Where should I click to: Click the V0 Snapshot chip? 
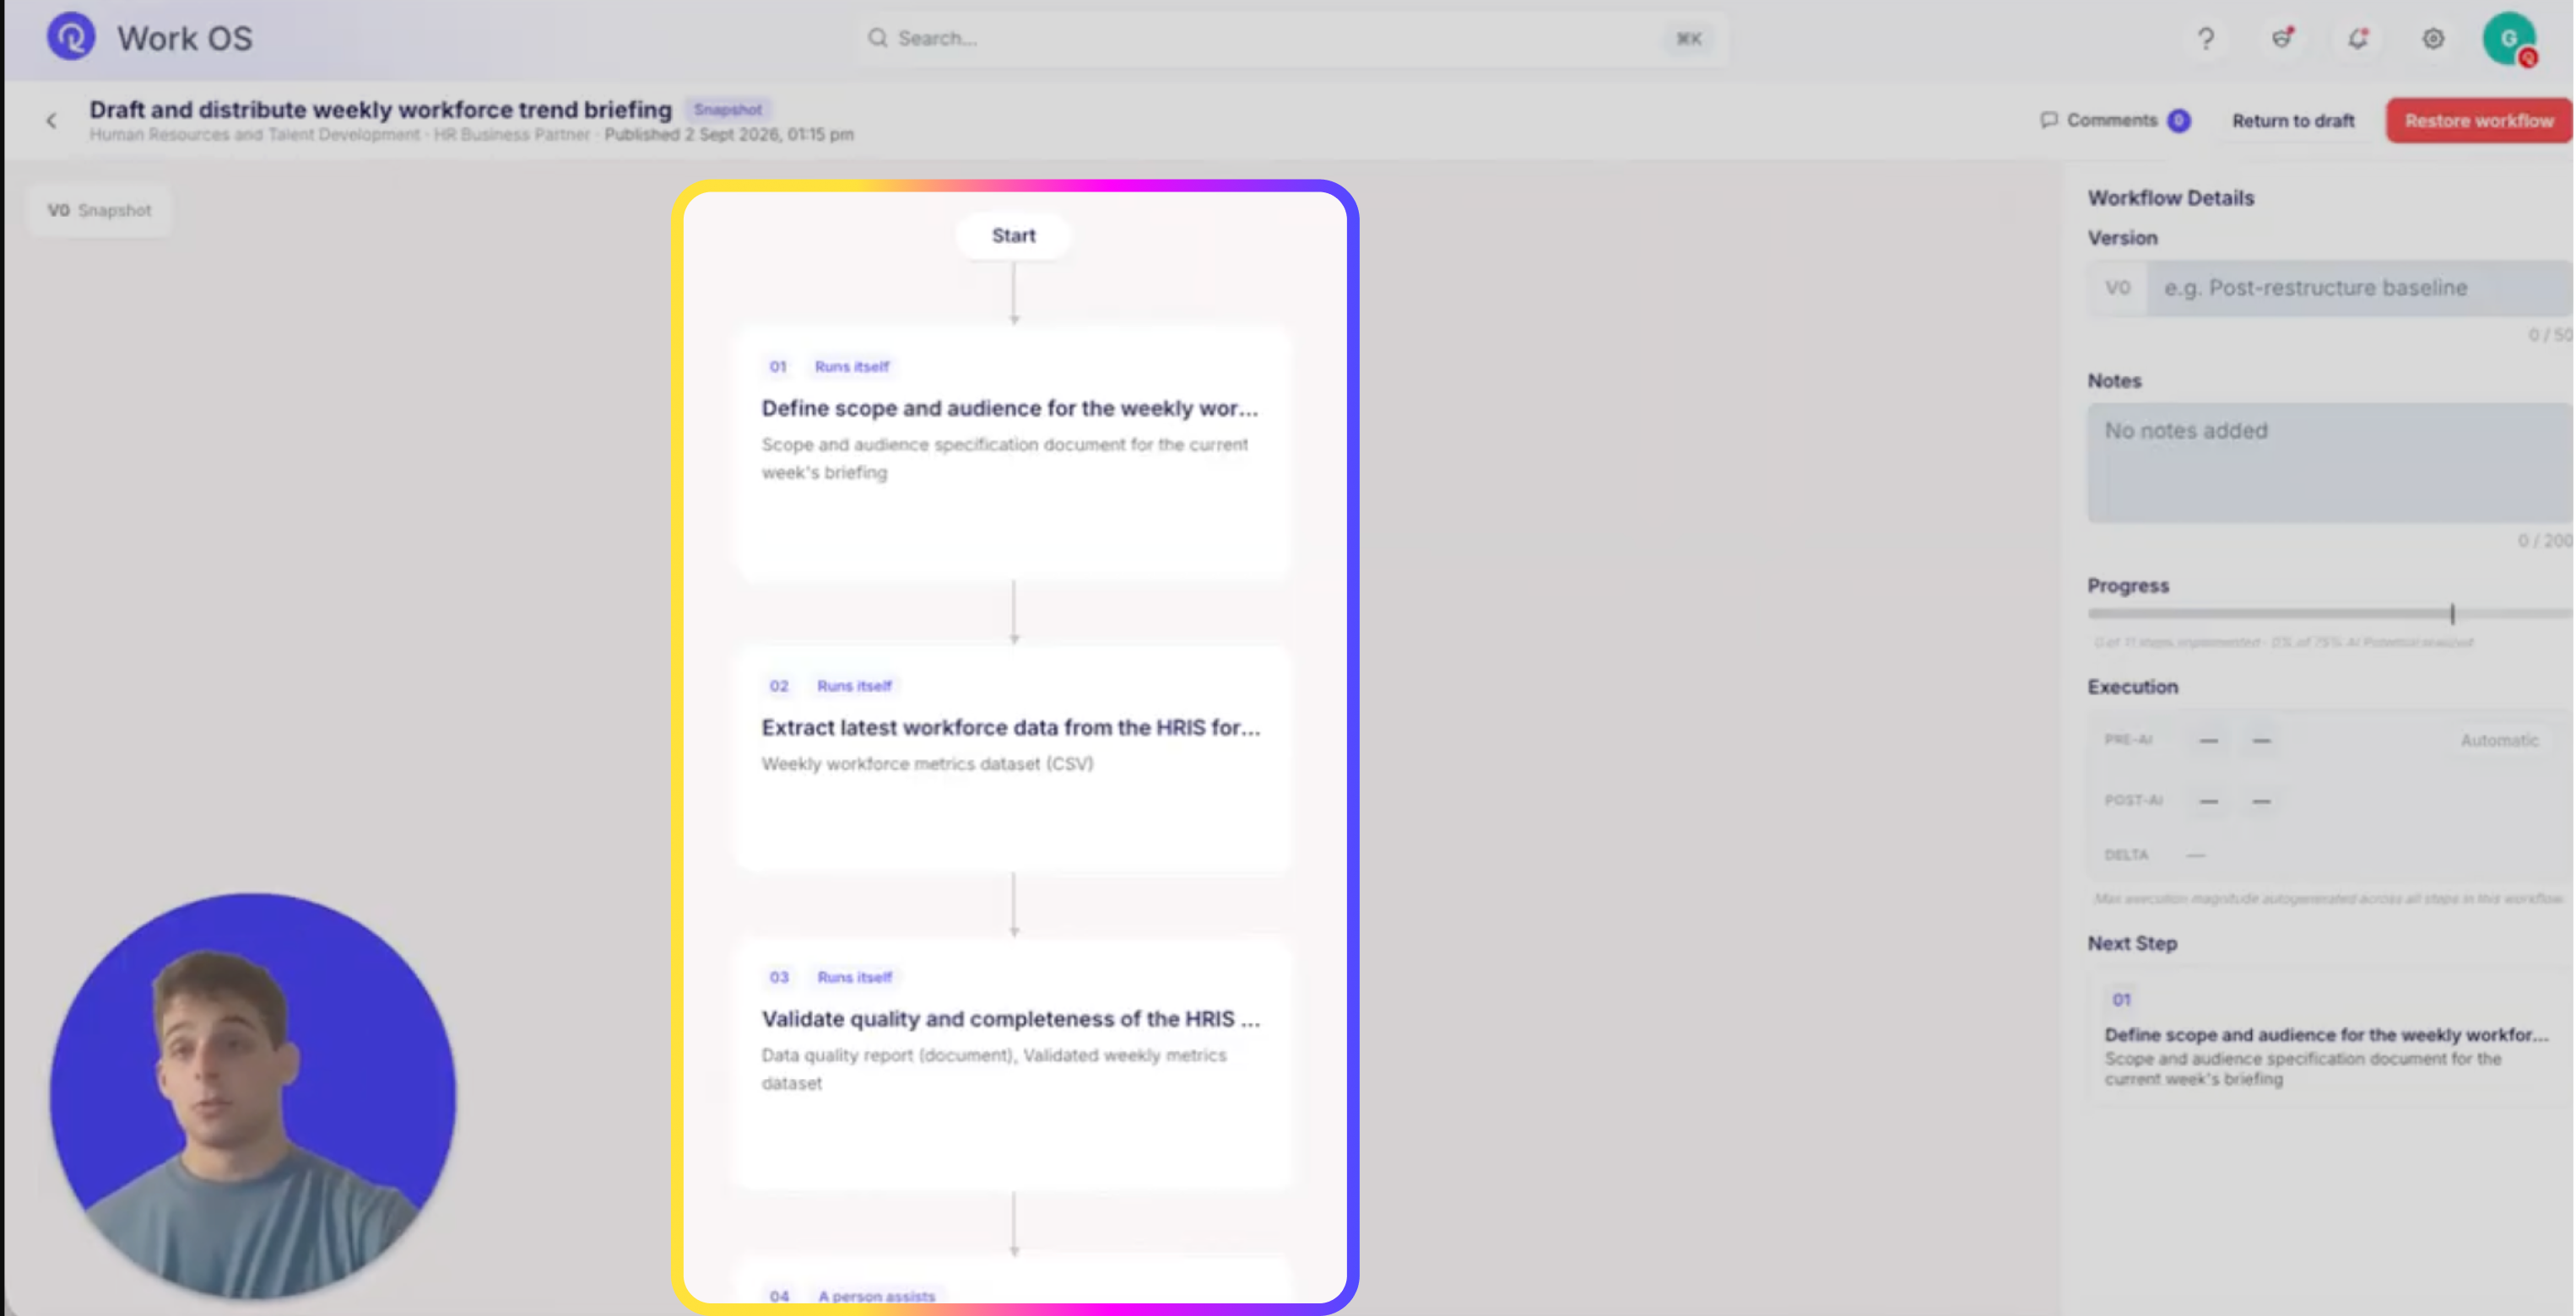pyautogui.click(x=99, y=210)
